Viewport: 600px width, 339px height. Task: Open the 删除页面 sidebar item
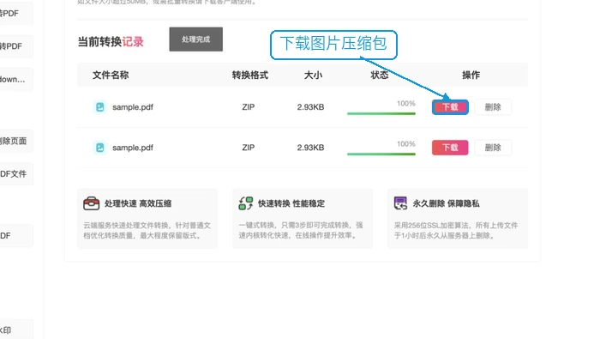pos(16,141)
